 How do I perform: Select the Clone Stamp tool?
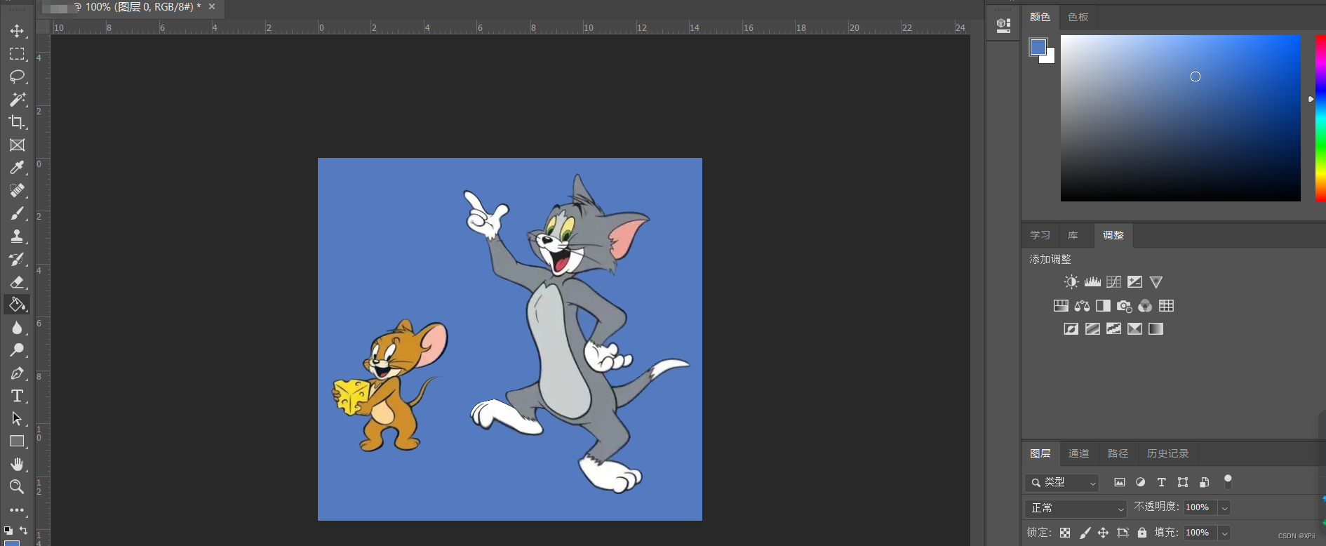[17, 236]
